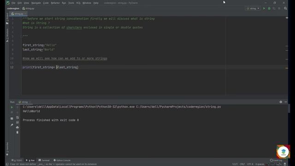Select the string tab in the Run panel

tap(24, 102)
